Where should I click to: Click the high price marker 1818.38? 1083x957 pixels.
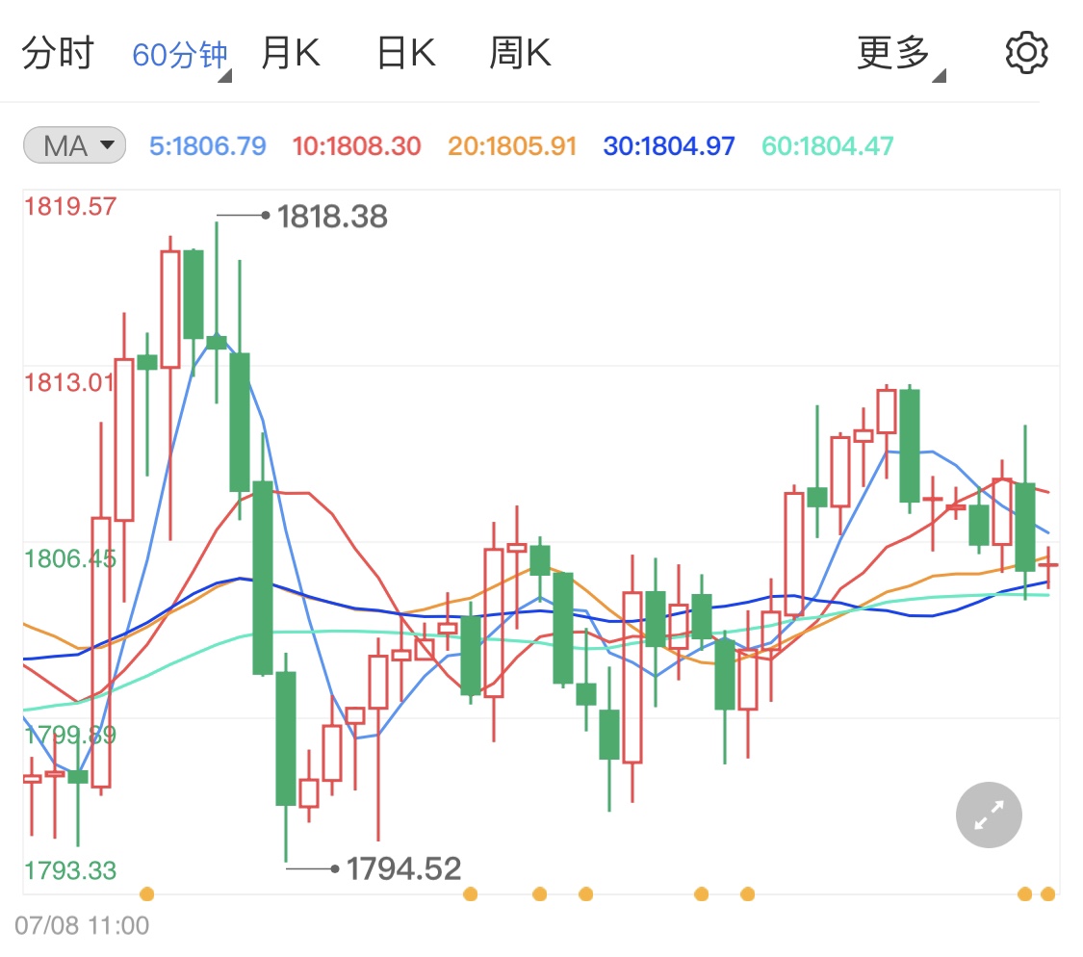click(x=330, y=218)
